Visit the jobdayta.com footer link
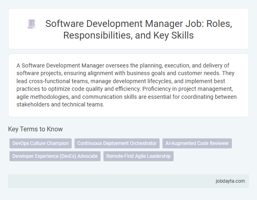Screen dimensions: 257x200 pyautogui.click(x=230, y=181)
